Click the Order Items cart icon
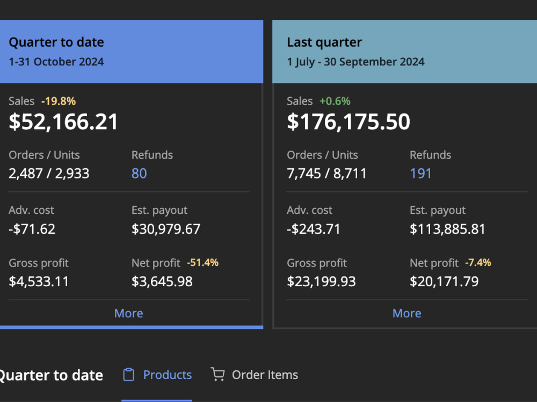The height and width of the screenshot is (402, 537). [x=218, y=374]
